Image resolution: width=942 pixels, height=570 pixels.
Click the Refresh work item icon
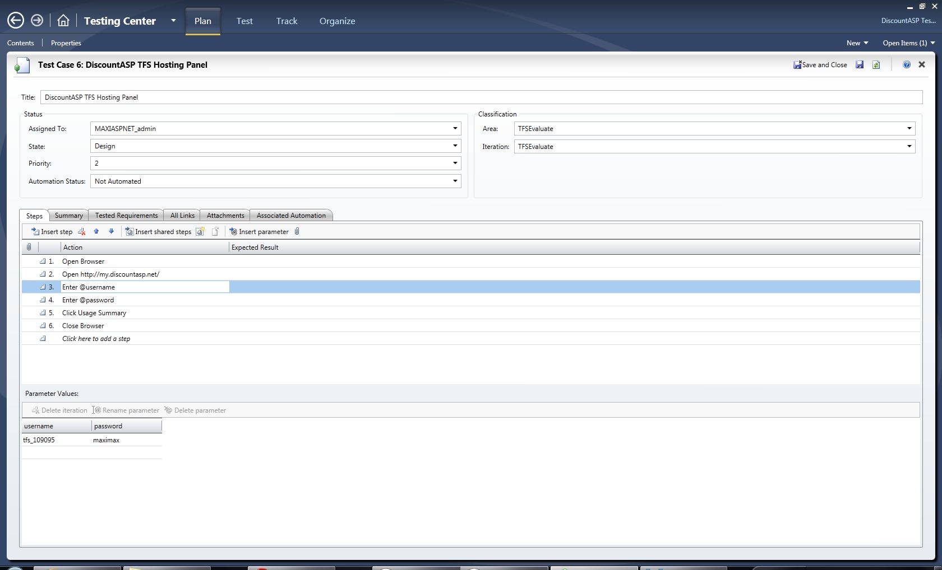point(876,65)
